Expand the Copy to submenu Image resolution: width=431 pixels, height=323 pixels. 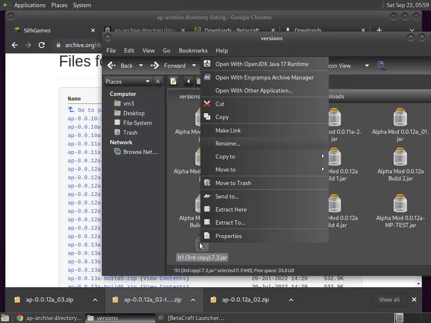pyautogui.click(x=264, y=156)
